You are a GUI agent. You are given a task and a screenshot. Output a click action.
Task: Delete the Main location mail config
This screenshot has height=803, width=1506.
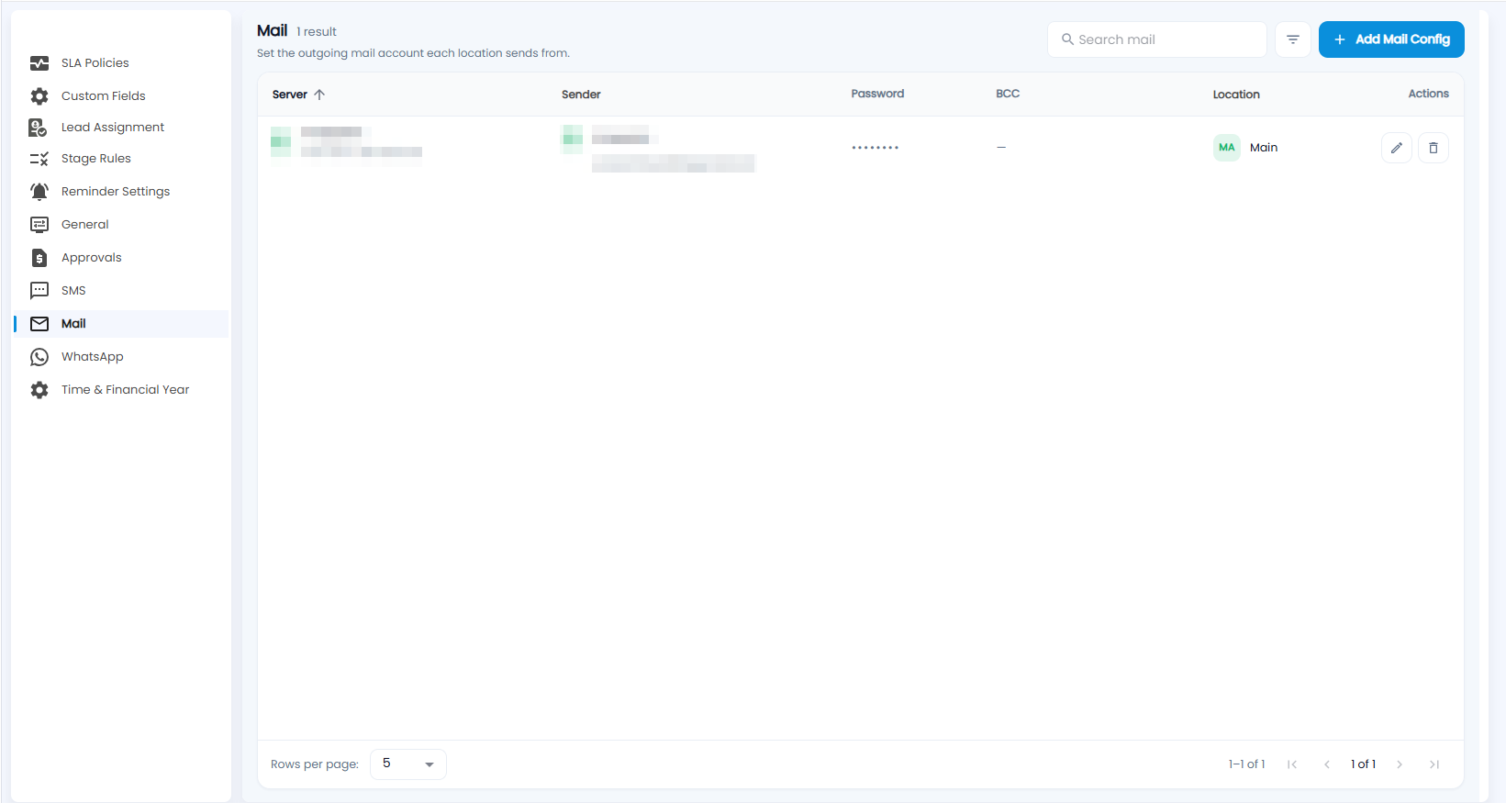pos(1433,148)
